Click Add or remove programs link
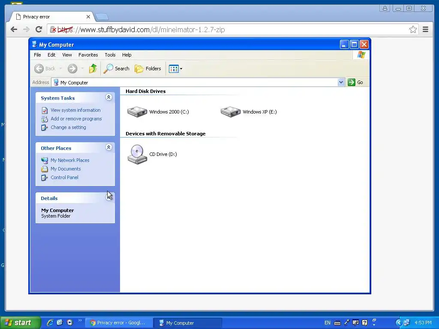The image size is (439, 329). 76,119
